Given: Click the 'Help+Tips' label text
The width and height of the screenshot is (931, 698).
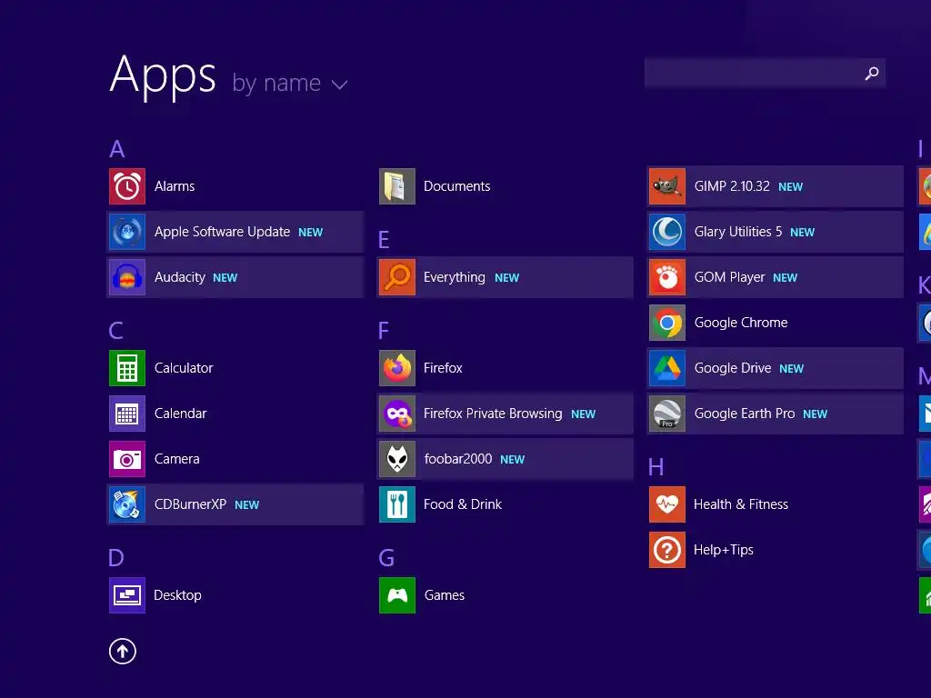Looking at the screenshot, I should click(723, 550).
